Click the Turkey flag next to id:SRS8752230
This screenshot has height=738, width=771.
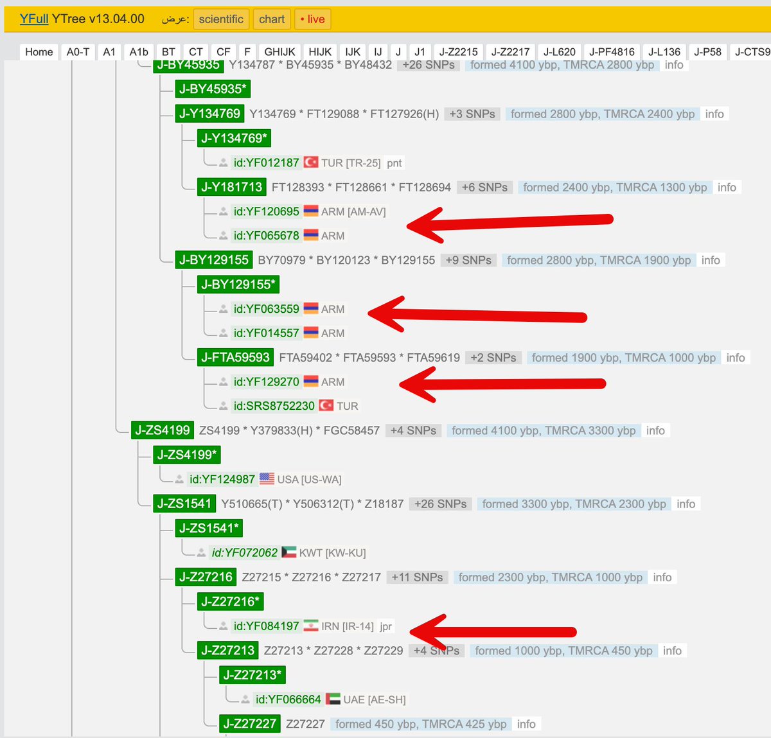click(326, 406)
